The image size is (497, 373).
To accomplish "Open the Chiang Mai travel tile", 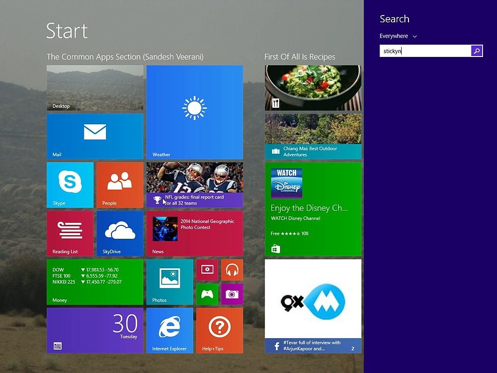I will [x=313, y=136].
